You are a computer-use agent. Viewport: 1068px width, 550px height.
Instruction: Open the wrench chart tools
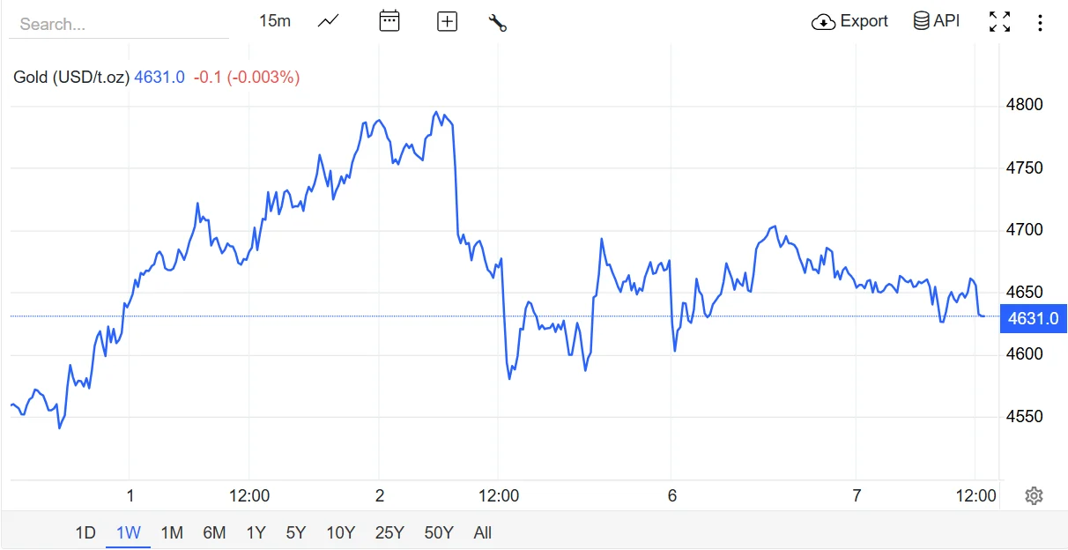(x=497, y=23)
